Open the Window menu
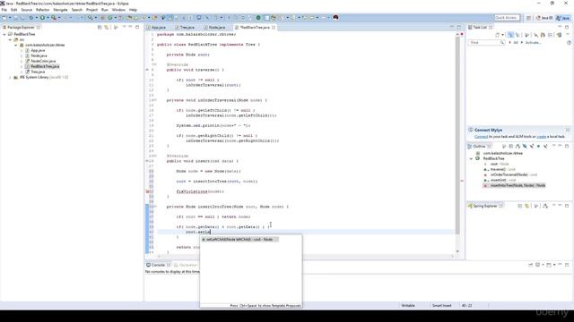574x322 pixels. [118, 10]
